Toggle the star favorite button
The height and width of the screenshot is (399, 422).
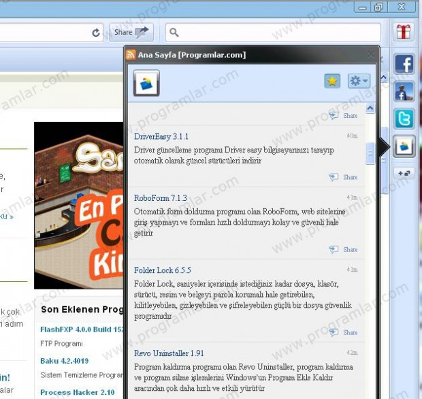(332, 81)
